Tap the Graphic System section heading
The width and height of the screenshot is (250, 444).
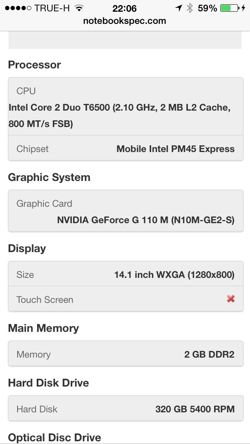coord(49,177)
